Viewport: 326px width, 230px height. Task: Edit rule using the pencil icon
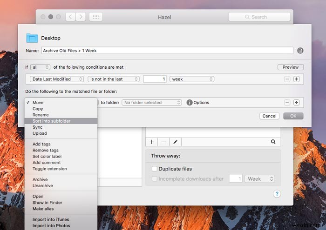175,142
